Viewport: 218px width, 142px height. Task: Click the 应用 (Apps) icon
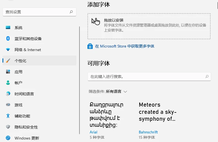8,72
